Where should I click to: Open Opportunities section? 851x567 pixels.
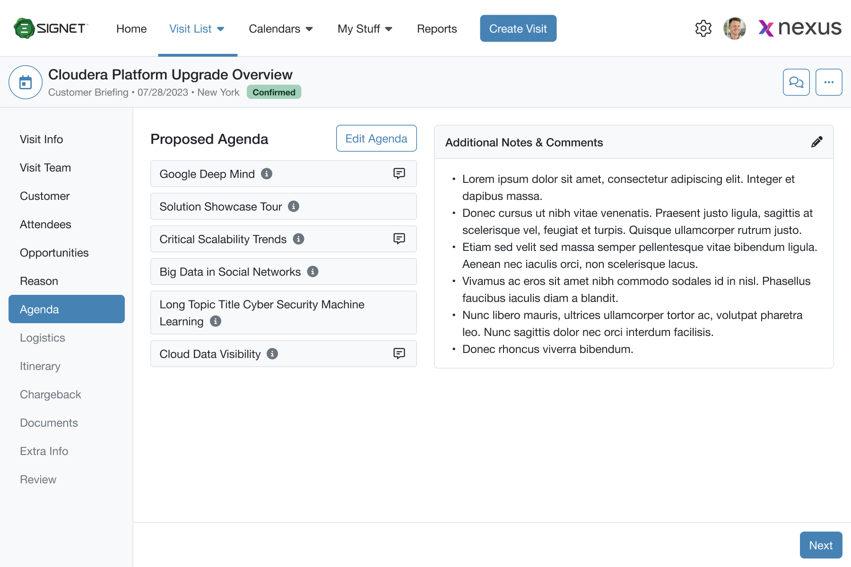(67, 253)
